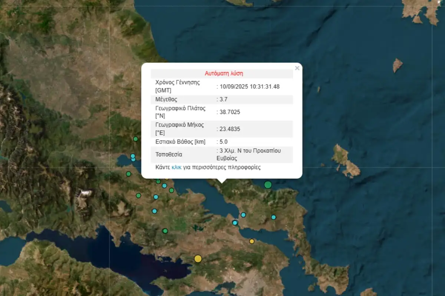This screenshot has width=445, height=296.
Task: Follow the 'κλικ' link for more information
Action: click(177, 167)
